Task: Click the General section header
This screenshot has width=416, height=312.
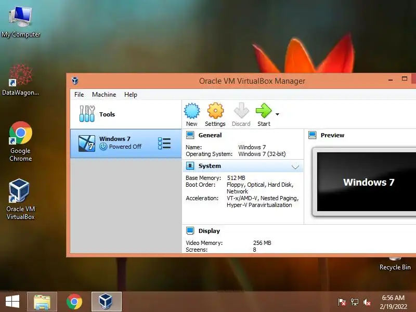Action: 210,135
